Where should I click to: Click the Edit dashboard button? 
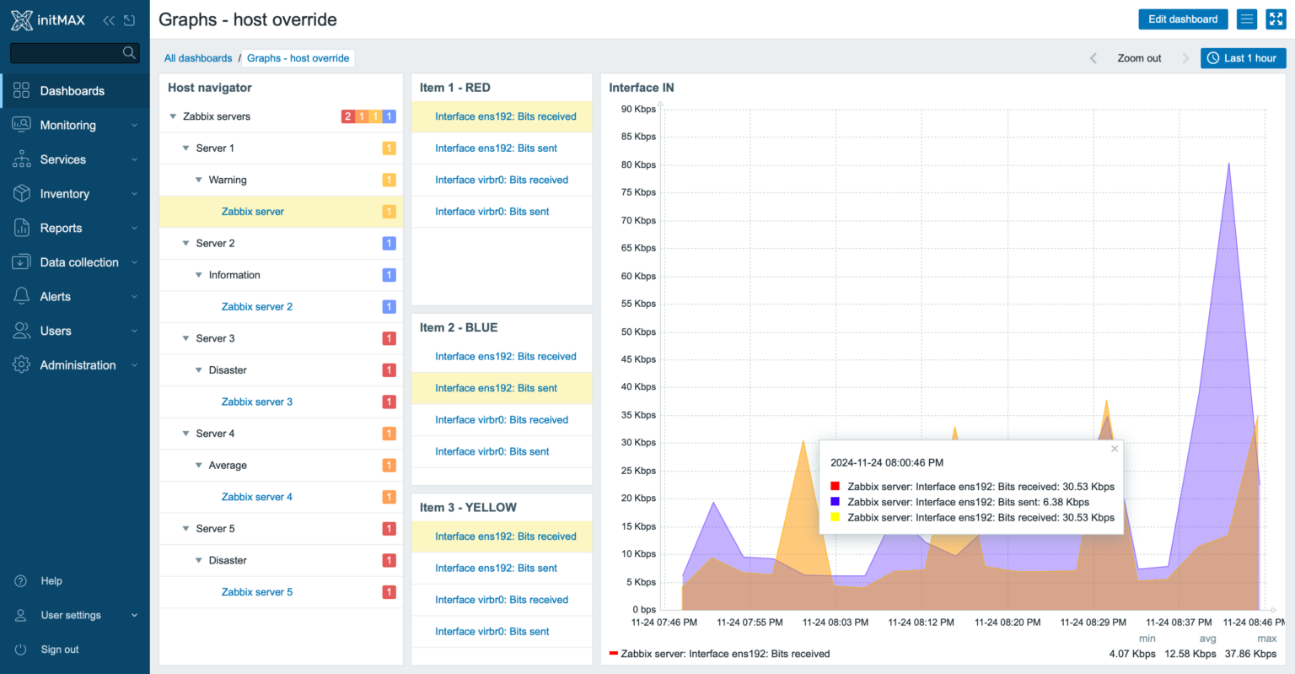pos(1183,19)
